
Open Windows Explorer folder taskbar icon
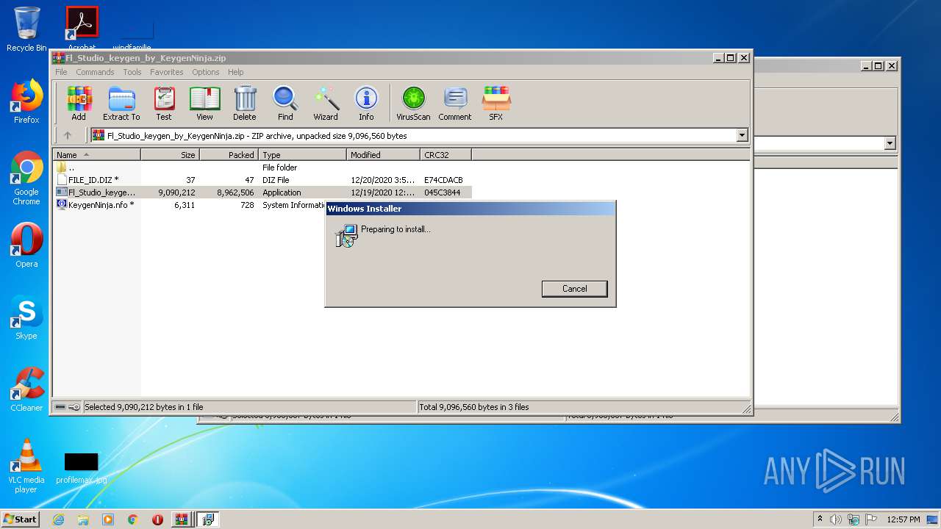click(x=83, y=519)
